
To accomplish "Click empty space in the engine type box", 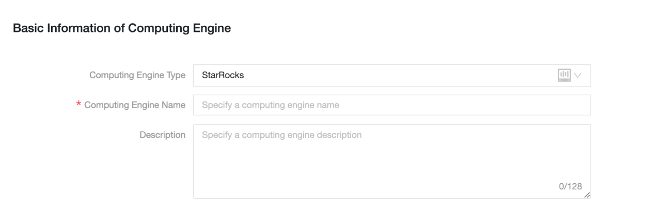I will click(x=392, y=75).
